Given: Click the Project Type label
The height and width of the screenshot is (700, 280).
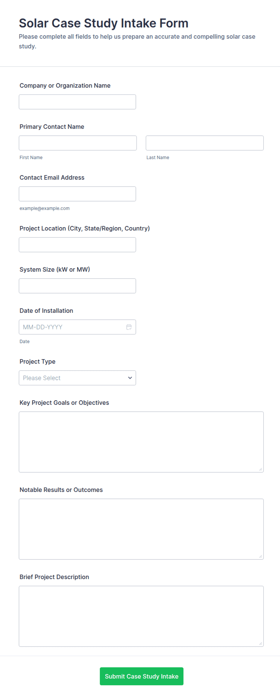Looking at the screenshot, I should click(37, 362).
